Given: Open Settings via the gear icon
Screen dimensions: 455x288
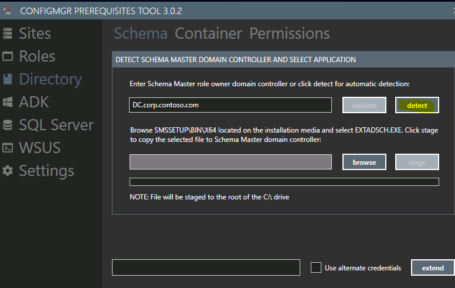Looking at the screenshot, I should point(8,171).
